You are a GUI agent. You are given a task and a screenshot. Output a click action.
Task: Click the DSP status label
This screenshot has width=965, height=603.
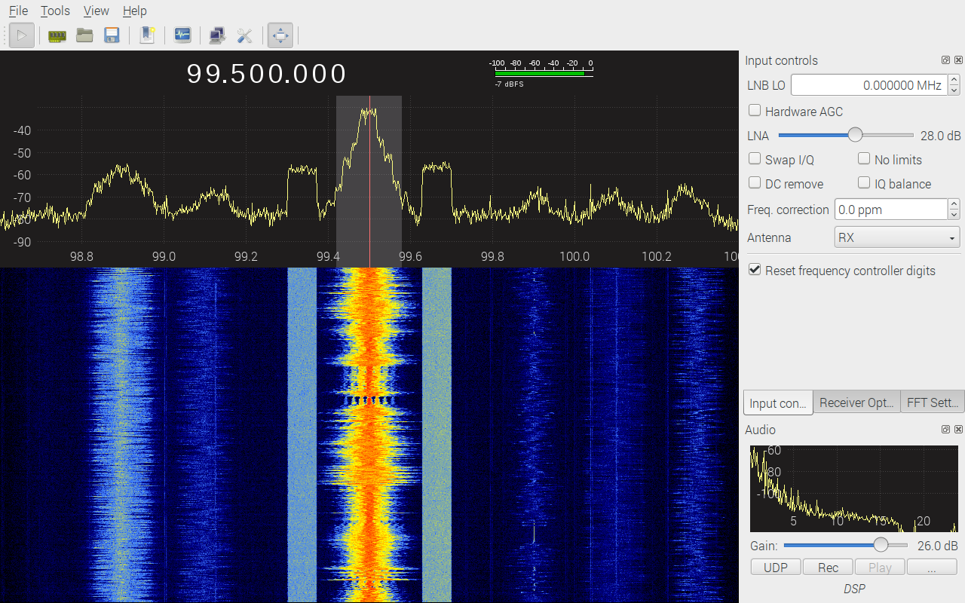854,589
